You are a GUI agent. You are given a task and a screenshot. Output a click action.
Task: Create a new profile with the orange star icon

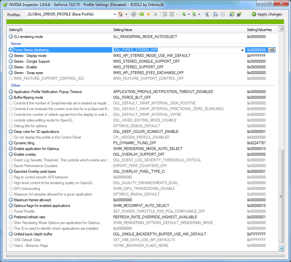pyautogui.click(x=148, y=14)
